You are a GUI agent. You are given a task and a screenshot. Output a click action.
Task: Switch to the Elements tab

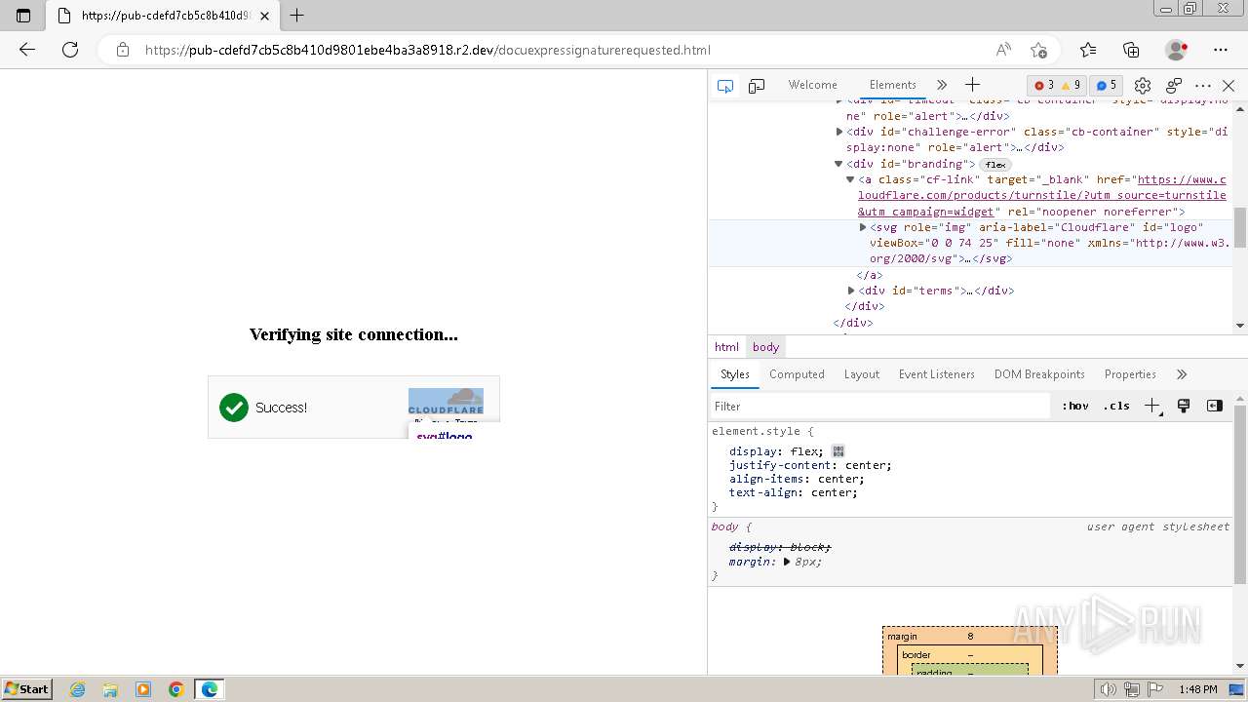[892, 85]
